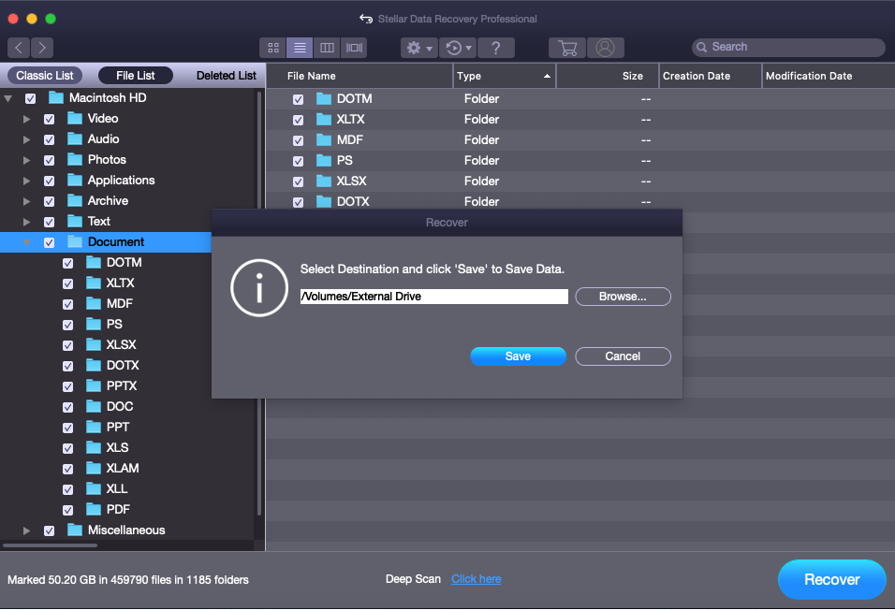Sort by Type column header
This screenshot has height=610, width=895.
pyautogui.click(x=505, y=76)
